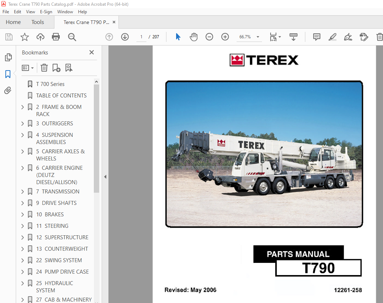Viewport: 383px width, 303px height.
Task: Expand the 3 OUTRIGGERS bookmark
Action: [x=23, y=124]
